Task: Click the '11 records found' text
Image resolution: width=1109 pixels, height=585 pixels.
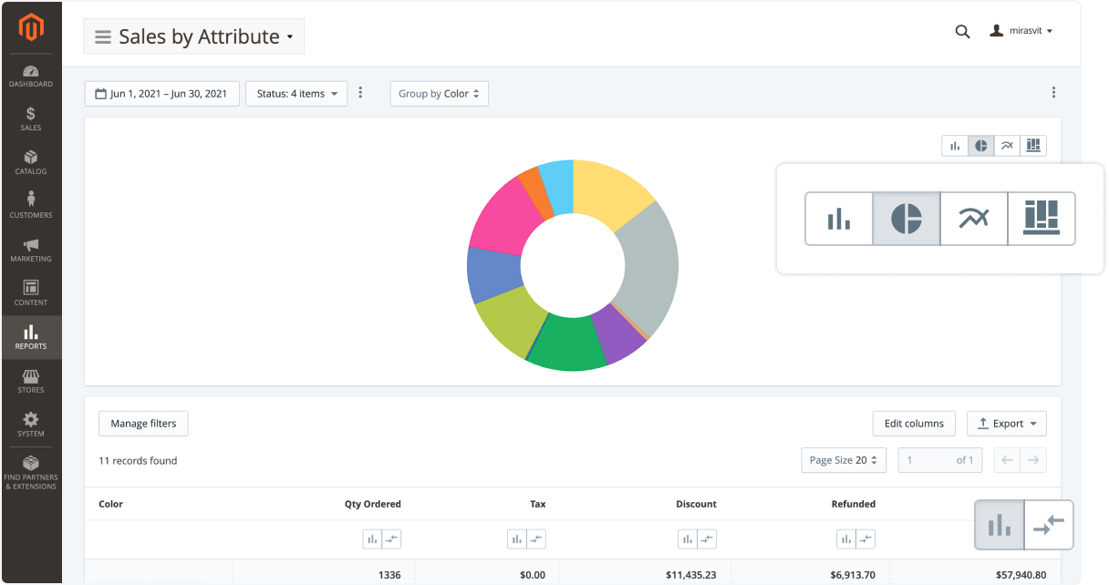Action: pos(138,460)
